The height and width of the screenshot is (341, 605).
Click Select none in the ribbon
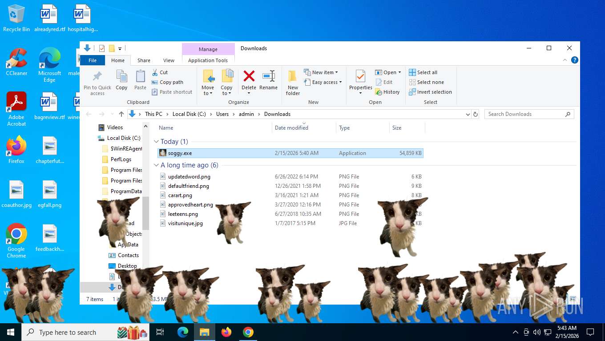coord(426,82)
